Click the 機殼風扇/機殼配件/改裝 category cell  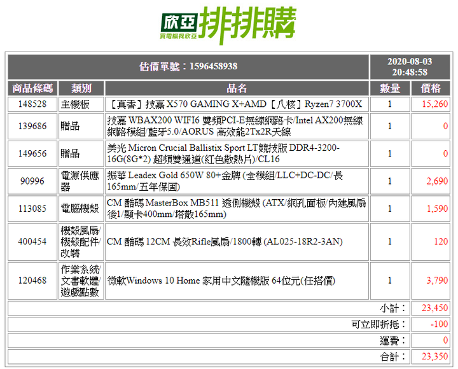(x=81, y=242)
